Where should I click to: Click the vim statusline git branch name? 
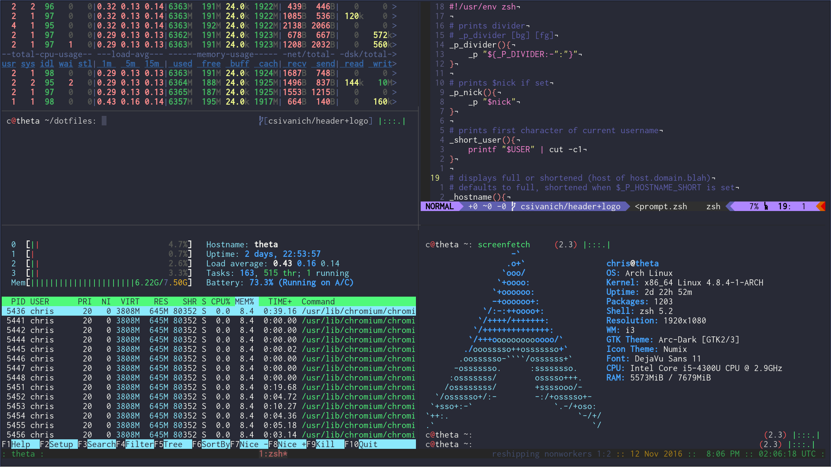(x=570, y=206)
